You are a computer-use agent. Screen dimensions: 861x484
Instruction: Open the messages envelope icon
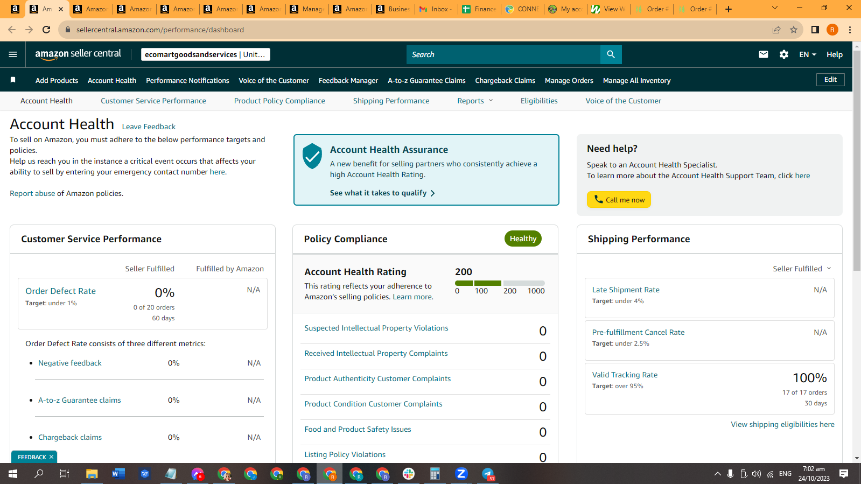(x=763, y=54)
